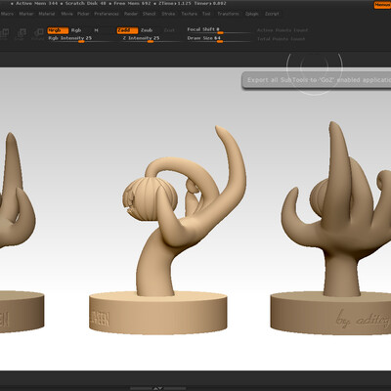Open the Transform menu

click(x=228, y=14)
